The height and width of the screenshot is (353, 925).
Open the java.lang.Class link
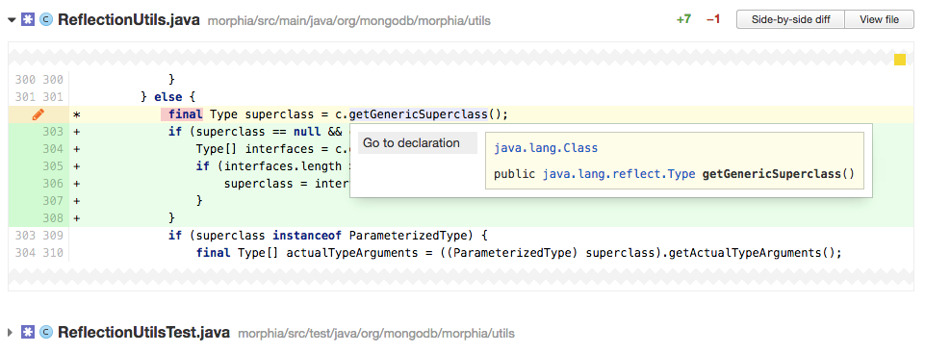tap(546, 148)
